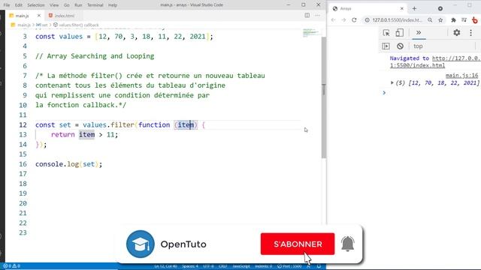
Task: Click the browser profile circle icon
Action: 440,8
